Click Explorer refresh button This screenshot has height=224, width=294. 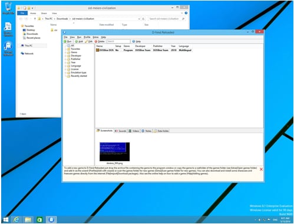(143, 19)
